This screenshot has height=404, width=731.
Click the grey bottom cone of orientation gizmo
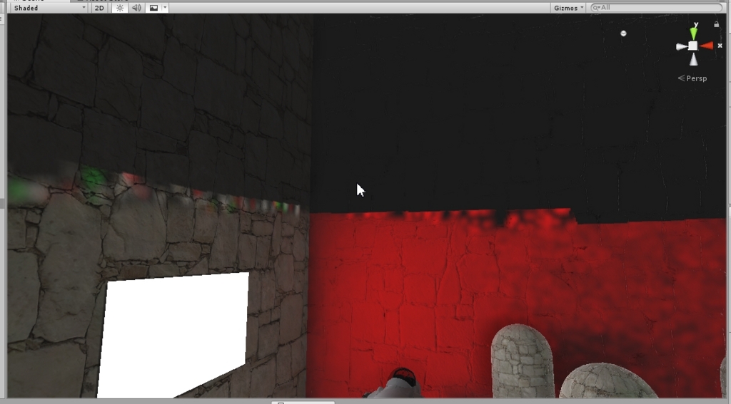point(693,59)
